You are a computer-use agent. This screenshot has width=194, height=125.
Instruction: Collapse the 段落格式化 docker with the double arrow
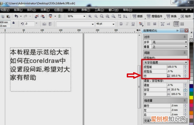pos(178,31)
